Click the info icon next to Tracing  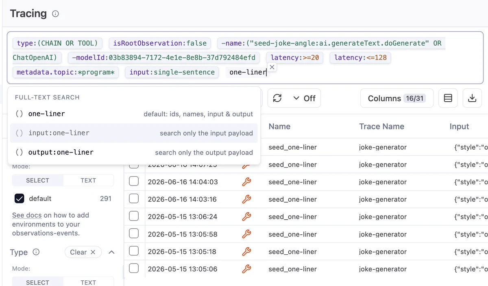coord(56,14)
